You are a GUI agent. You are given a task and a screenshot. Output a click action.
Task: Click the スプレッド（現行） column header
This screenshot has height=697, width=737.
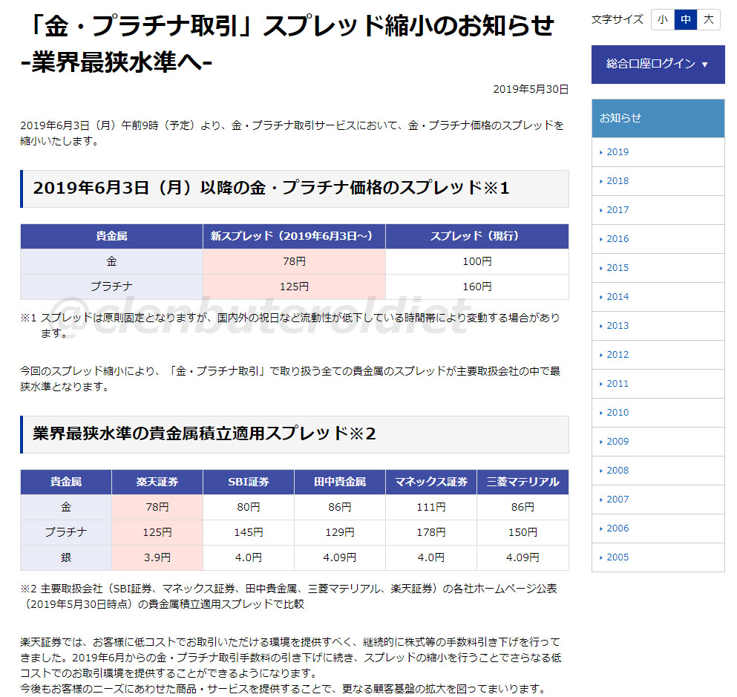pyautogui.click(x=477, y=236)
